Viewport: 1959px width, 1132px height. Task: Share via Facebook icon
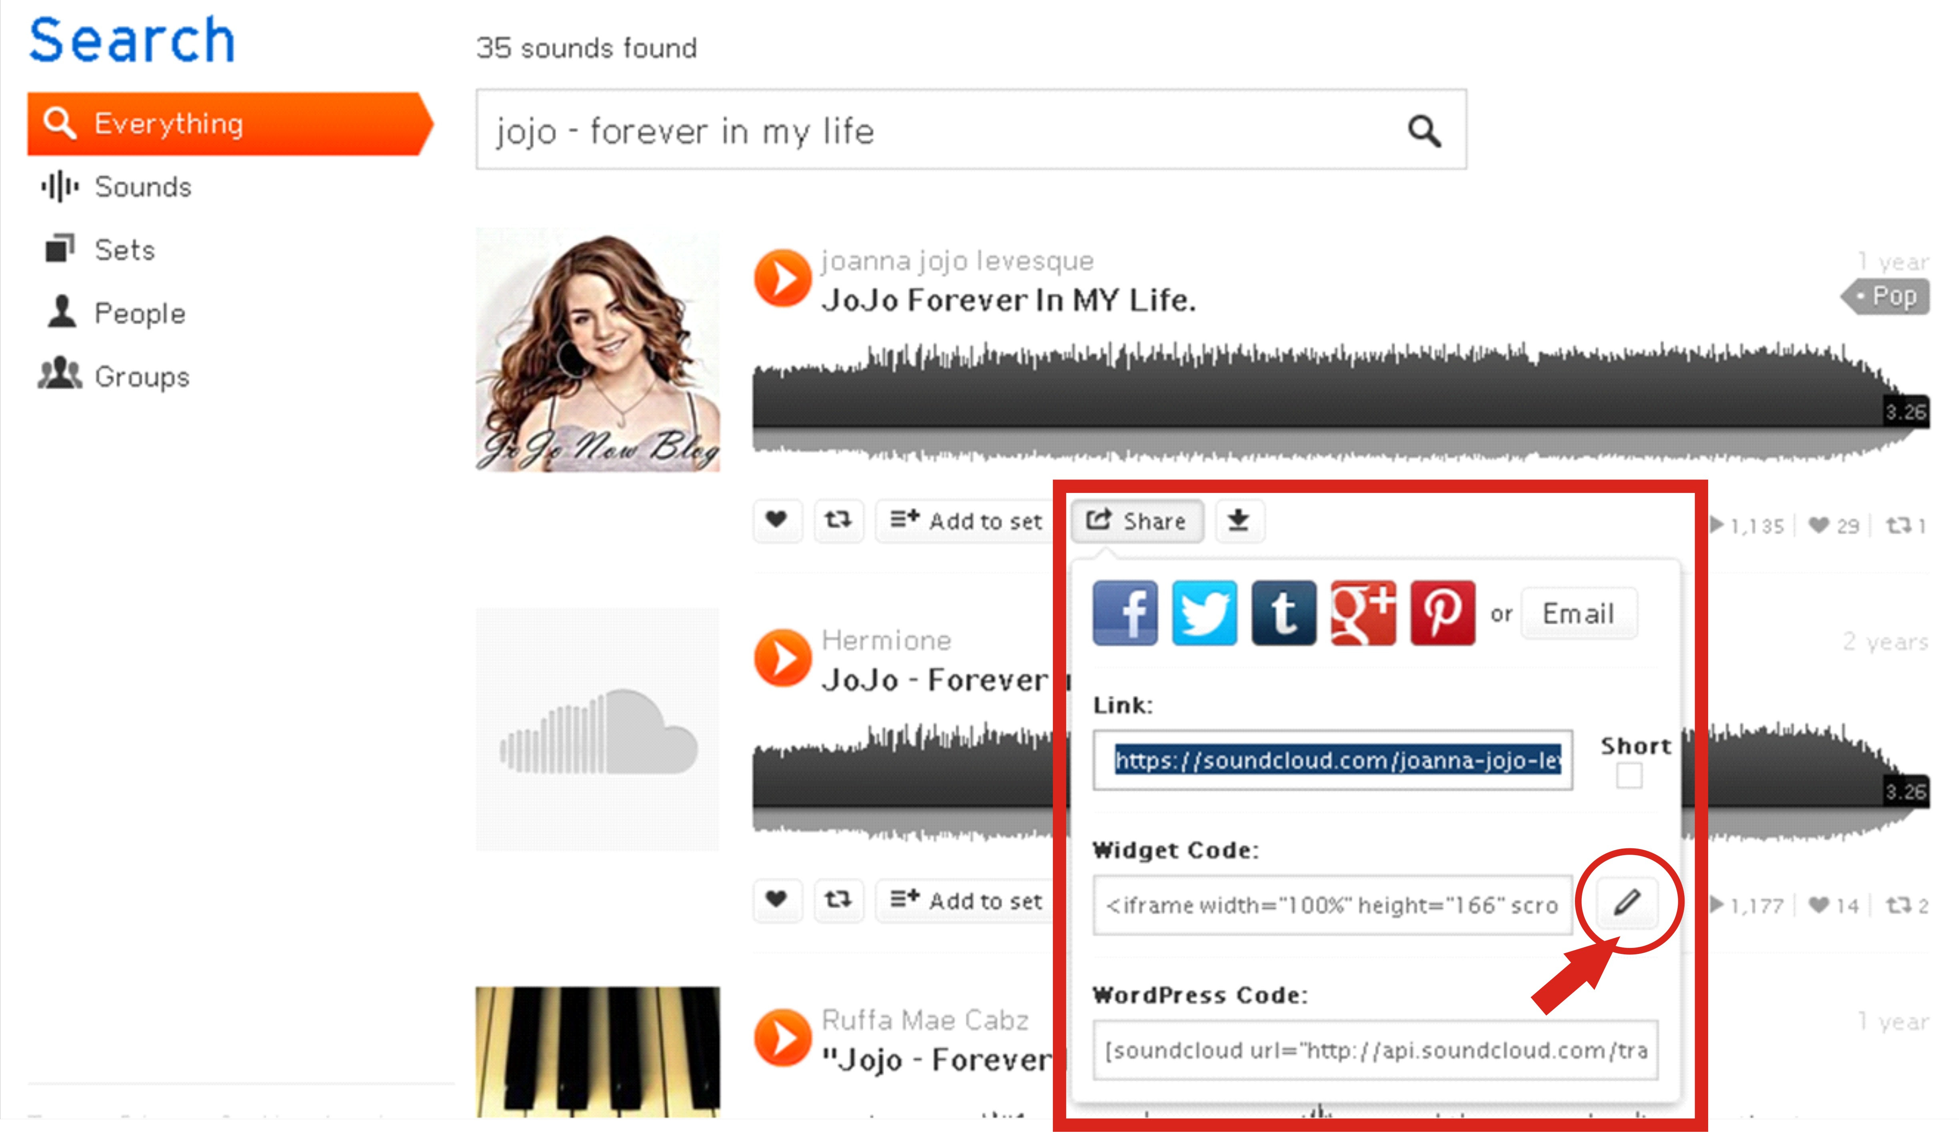[1125, 613]
